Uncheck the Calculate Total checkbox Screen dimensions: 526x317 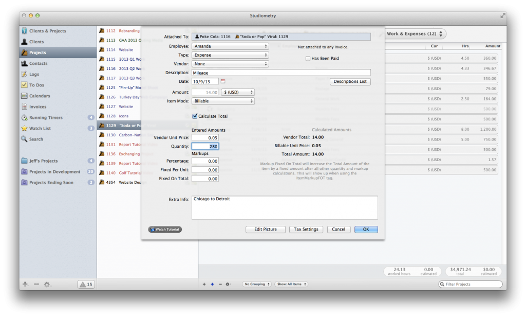195,116
